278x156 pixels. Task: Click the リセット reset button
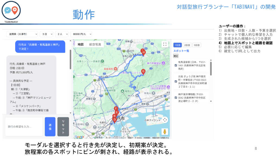pos(63,127)
